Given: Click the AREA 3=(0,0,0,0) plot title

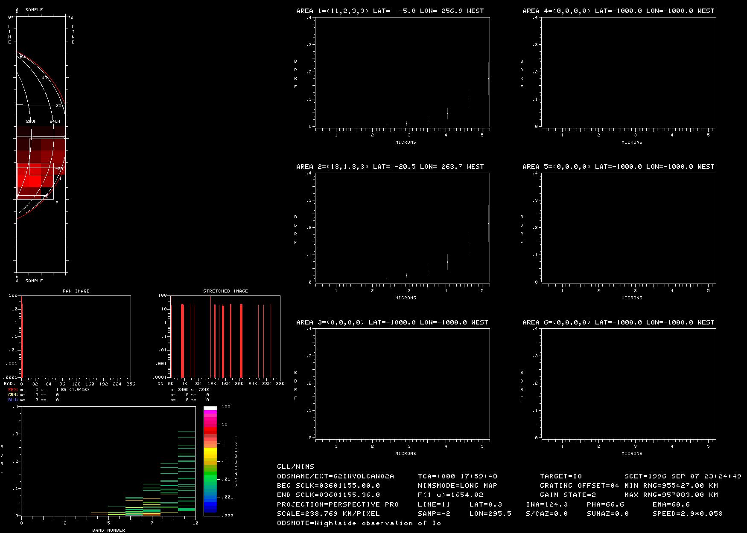Looking at the screenshot, I should pyautogui.click(x=392, y=322).
